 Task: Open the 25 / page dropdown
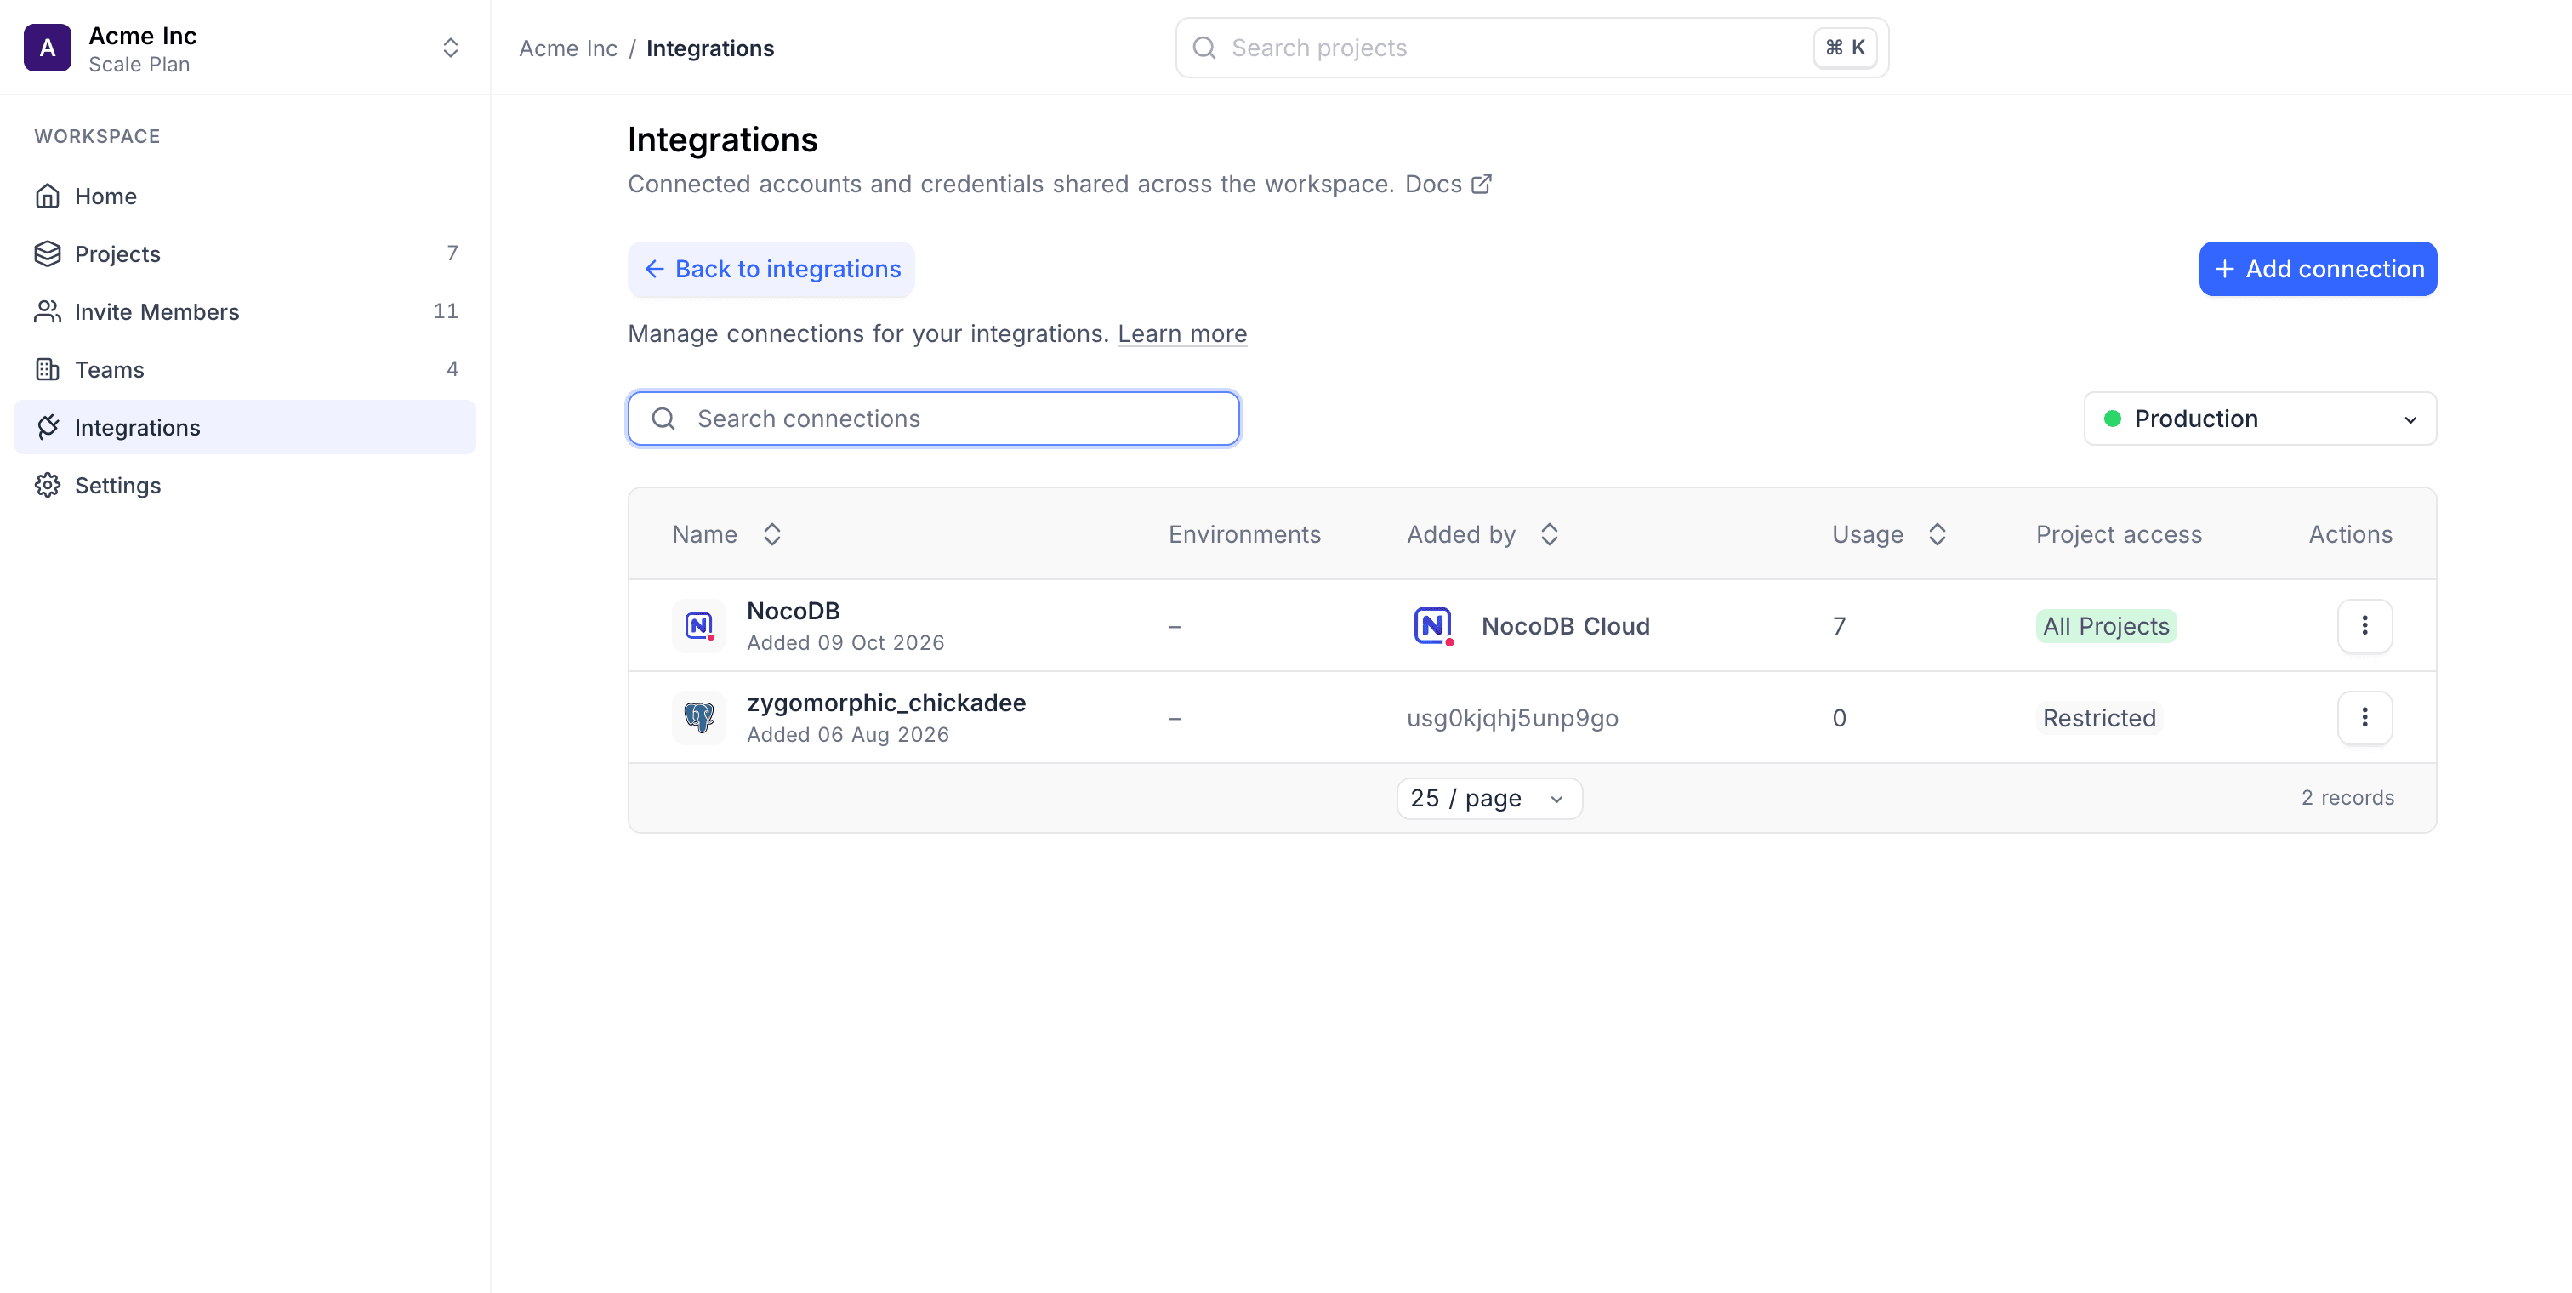pyautogui.click(x=1488, y=798)
